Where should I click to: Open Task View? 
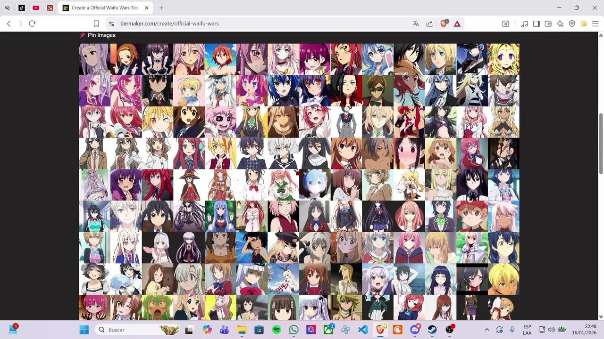coord(189,330)
